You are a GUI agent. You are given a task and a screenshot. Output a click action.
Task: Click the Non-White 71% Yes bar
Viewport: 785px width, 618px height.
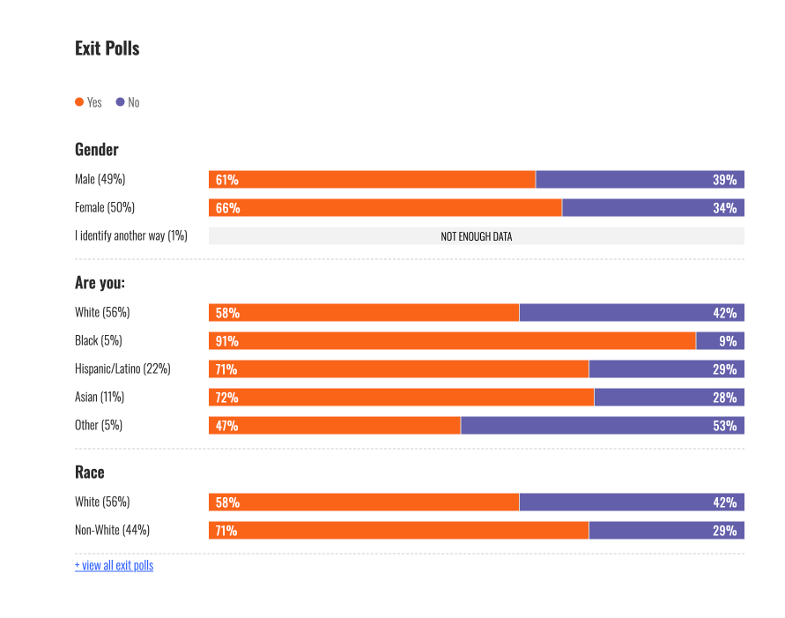click(x=398, y=531)
